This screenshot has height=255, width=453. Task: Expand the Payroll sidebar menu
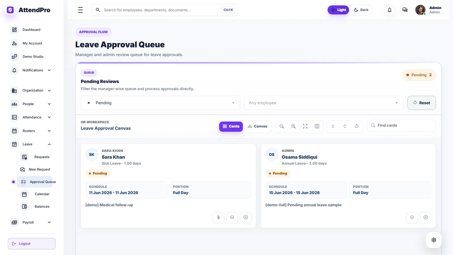(49, 222)
